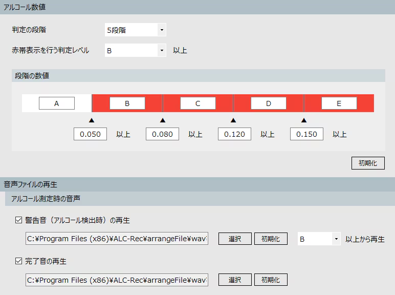Open the 以上から再生 level dropdown

(x=319, y=239)
